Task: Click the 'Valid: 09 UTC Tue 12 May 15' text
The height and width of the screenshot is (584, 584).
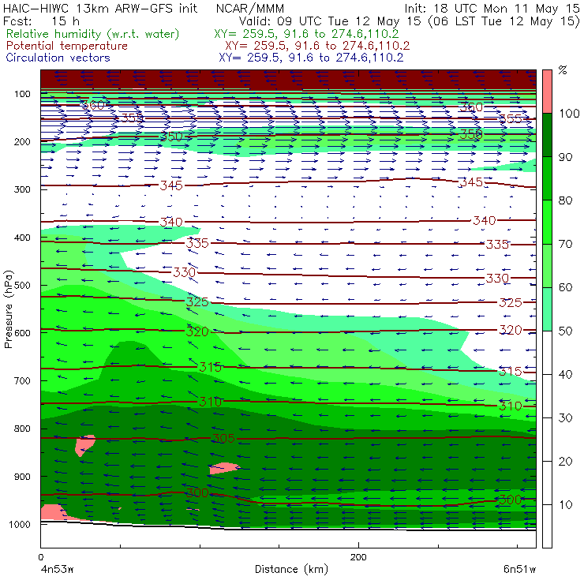Action: [331, 21]
